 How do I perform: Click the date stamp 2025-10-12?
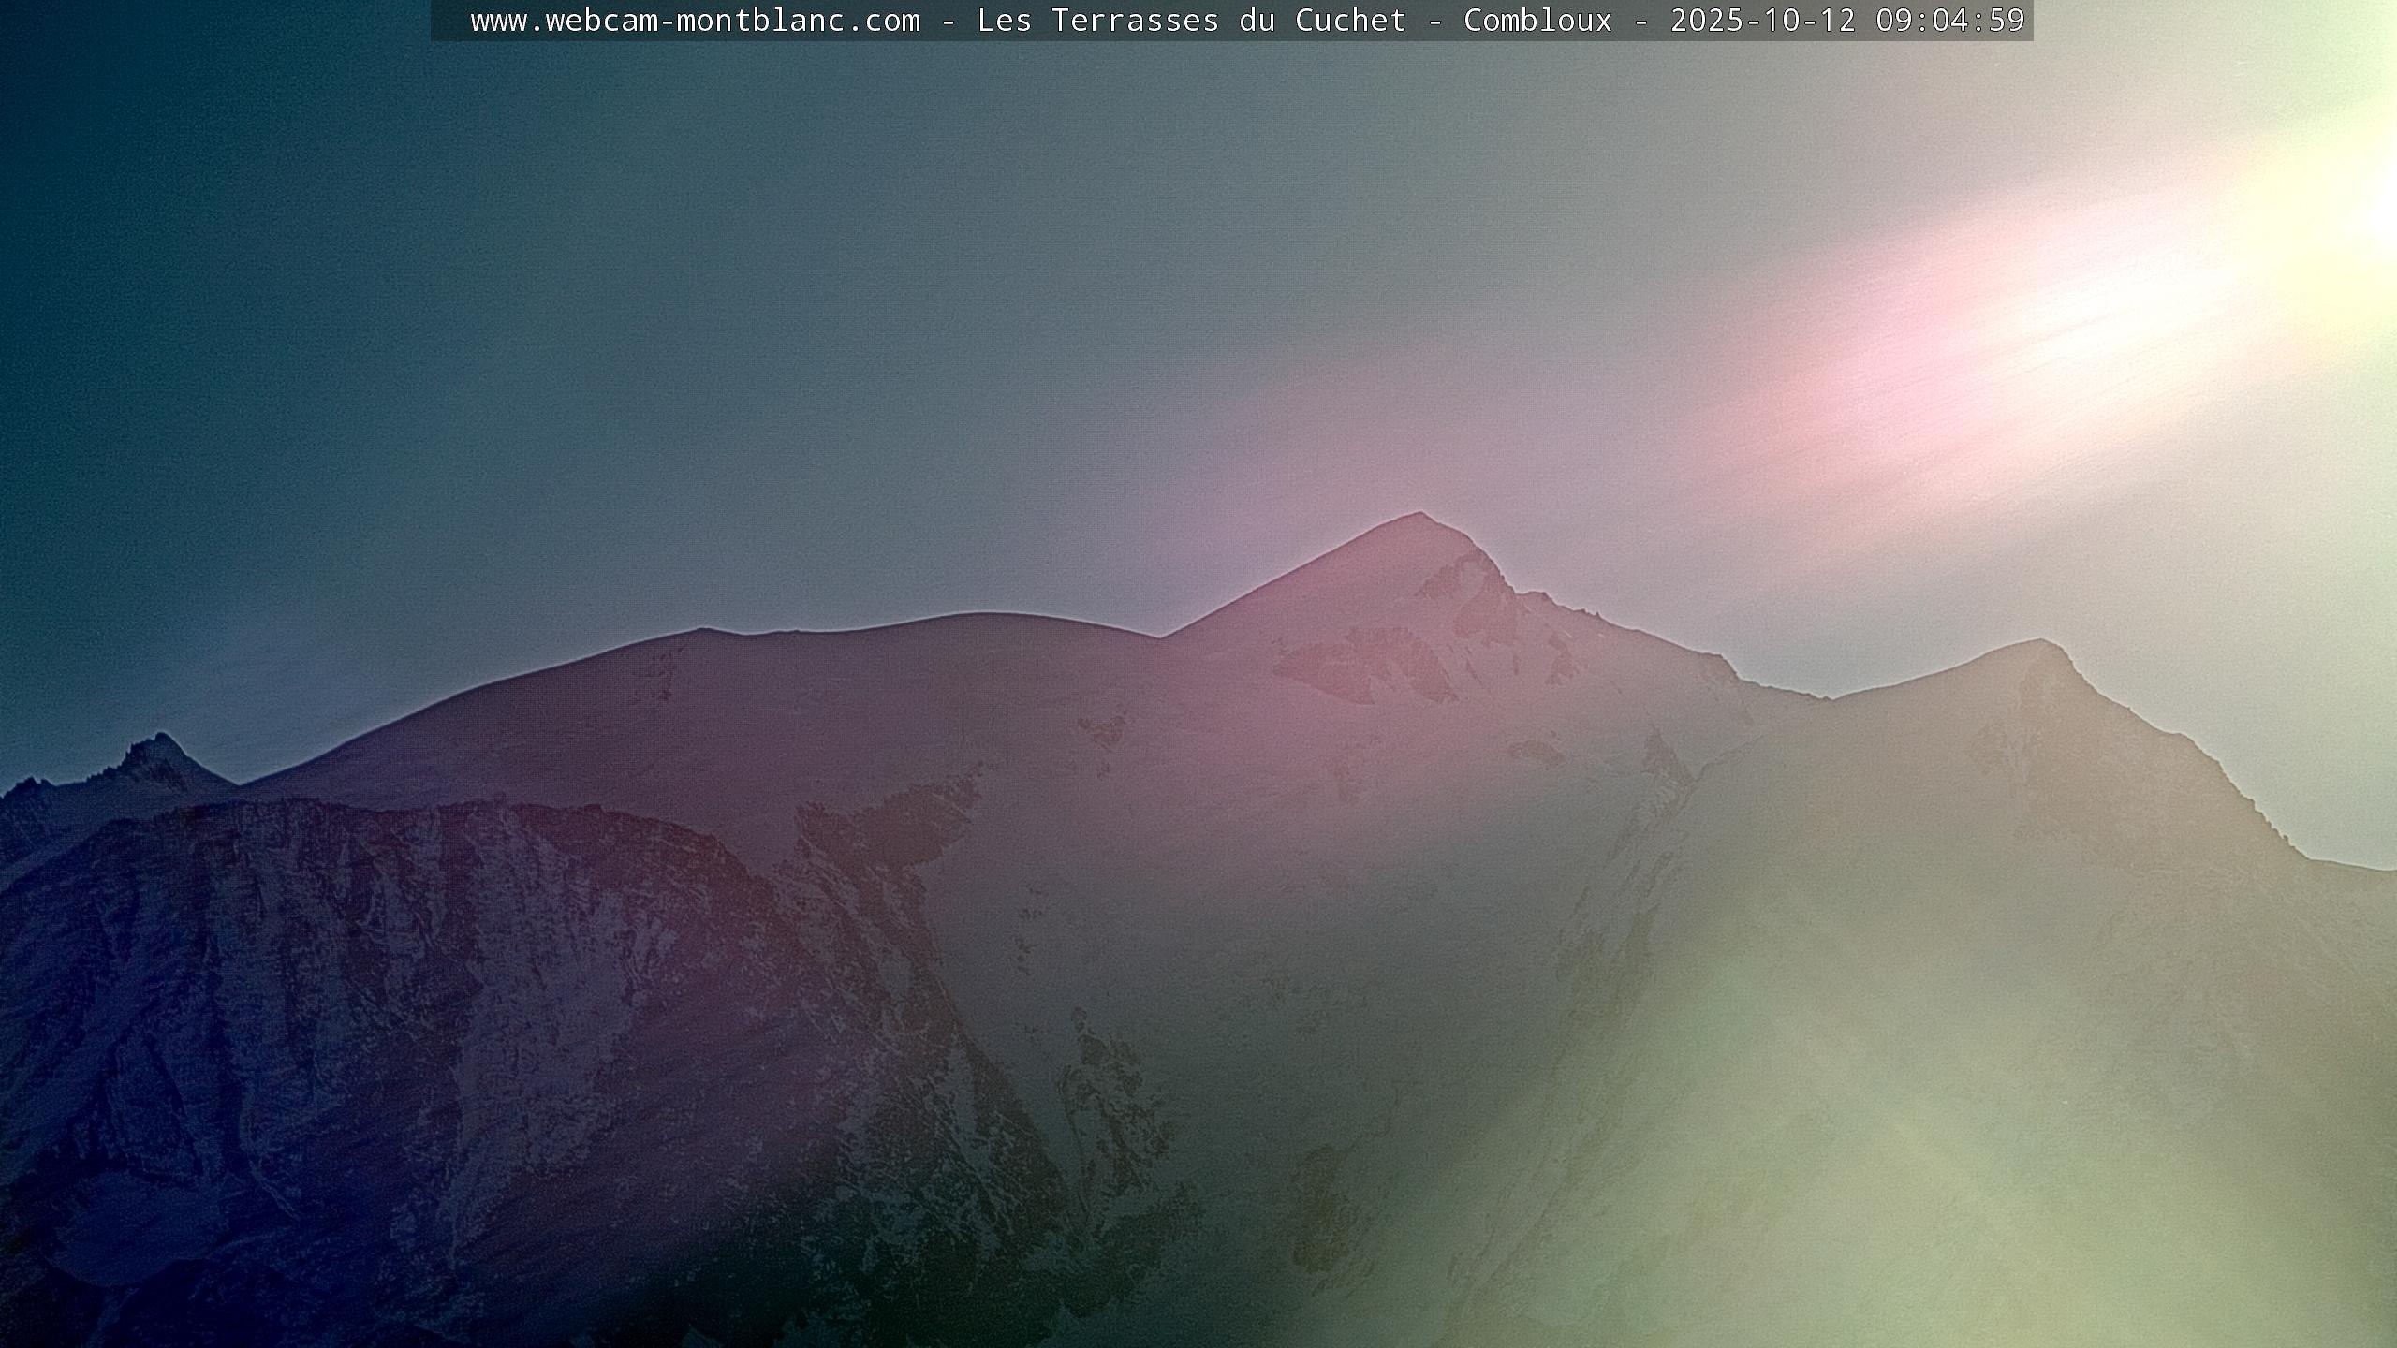tap(1762, 21)
